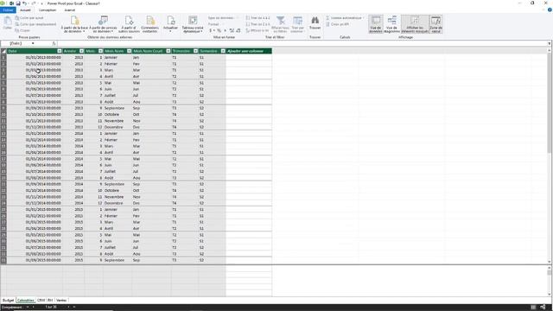Select the RH sheet tab

50,301
